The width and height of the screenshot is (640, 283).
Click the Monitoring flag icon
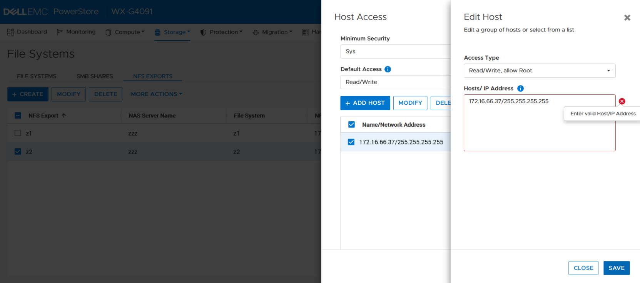point(60,32)
